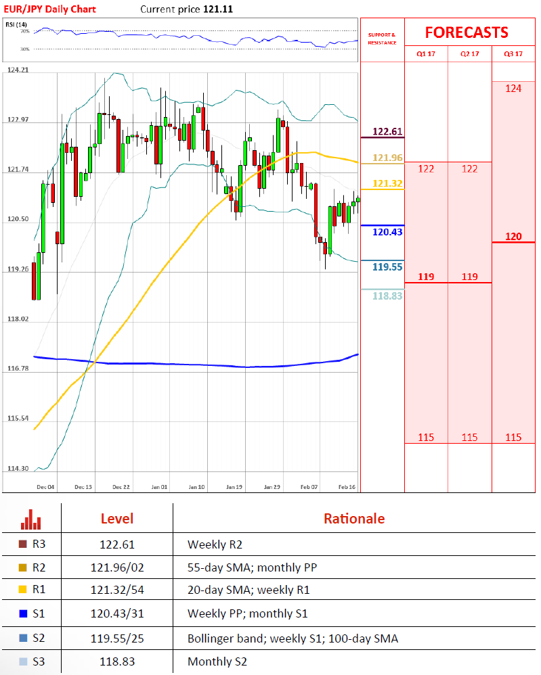
Task: Click the Q3 17 forecast value 115
Action: pyautogui.click(x=513, y=438)
